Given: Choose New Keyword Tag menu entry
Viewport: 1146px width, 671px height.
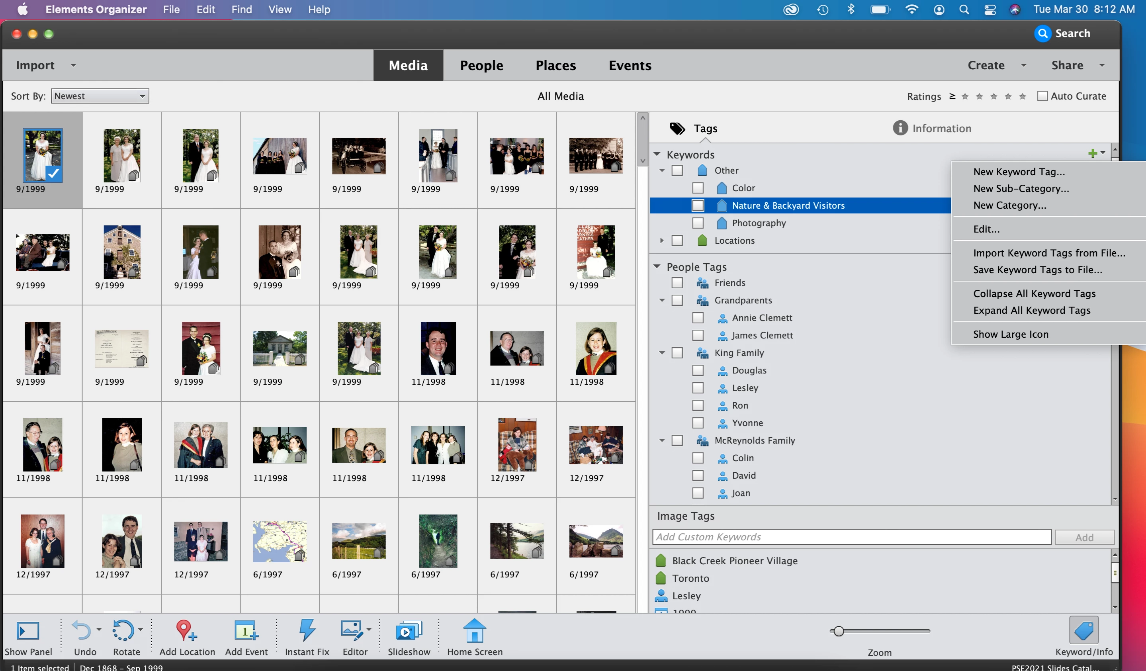Looking at the screenshot, I should click(x=1019, y=172).
